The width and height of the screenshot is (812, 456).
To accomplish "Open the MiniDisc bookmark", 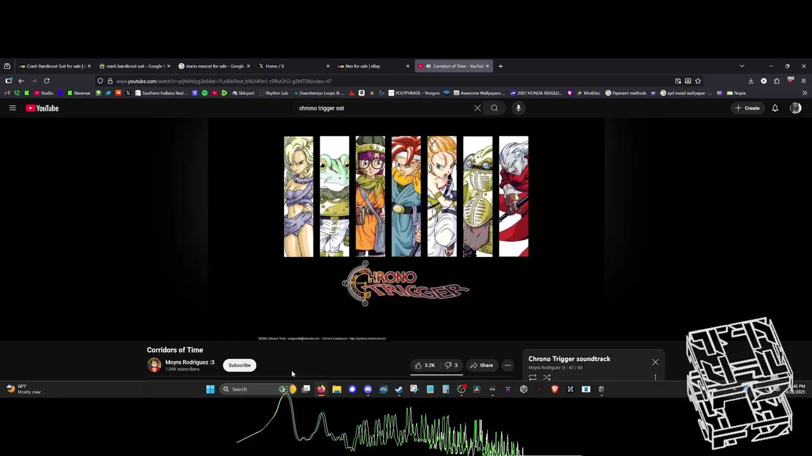I will tap(588, 93).
